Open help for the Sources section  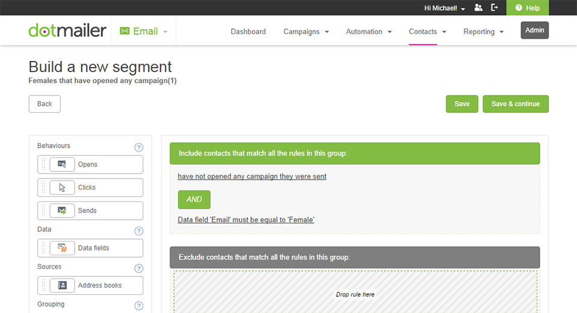138,269
